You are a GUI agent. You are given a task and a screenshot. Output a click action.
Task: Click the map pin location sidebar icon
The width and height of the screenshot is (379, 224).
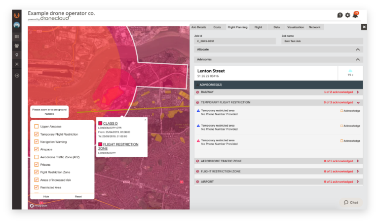[17, 55]
